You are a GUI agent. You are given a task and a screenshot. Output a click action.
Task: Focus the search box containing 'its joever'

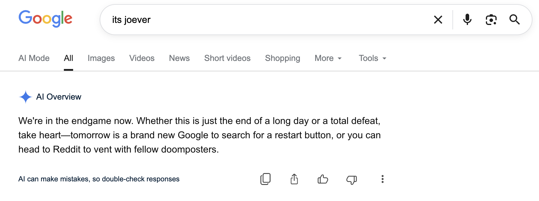click(x=269, y=20)
